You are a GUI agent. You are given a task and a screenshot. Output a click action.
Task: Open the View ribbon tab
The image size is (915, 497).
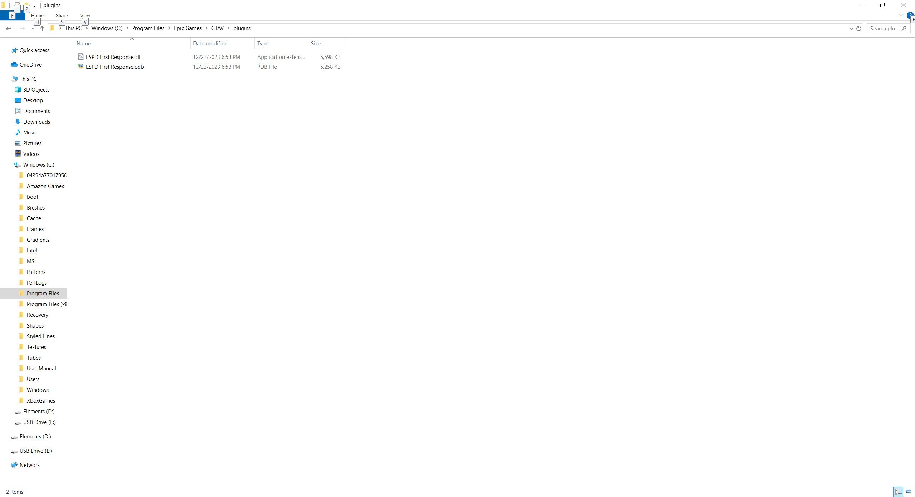pyautogui.click(x=85, y=16)
